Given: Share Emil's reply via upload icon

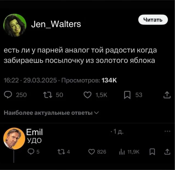Looking at the screenshot, I should (x=167, y=152).
